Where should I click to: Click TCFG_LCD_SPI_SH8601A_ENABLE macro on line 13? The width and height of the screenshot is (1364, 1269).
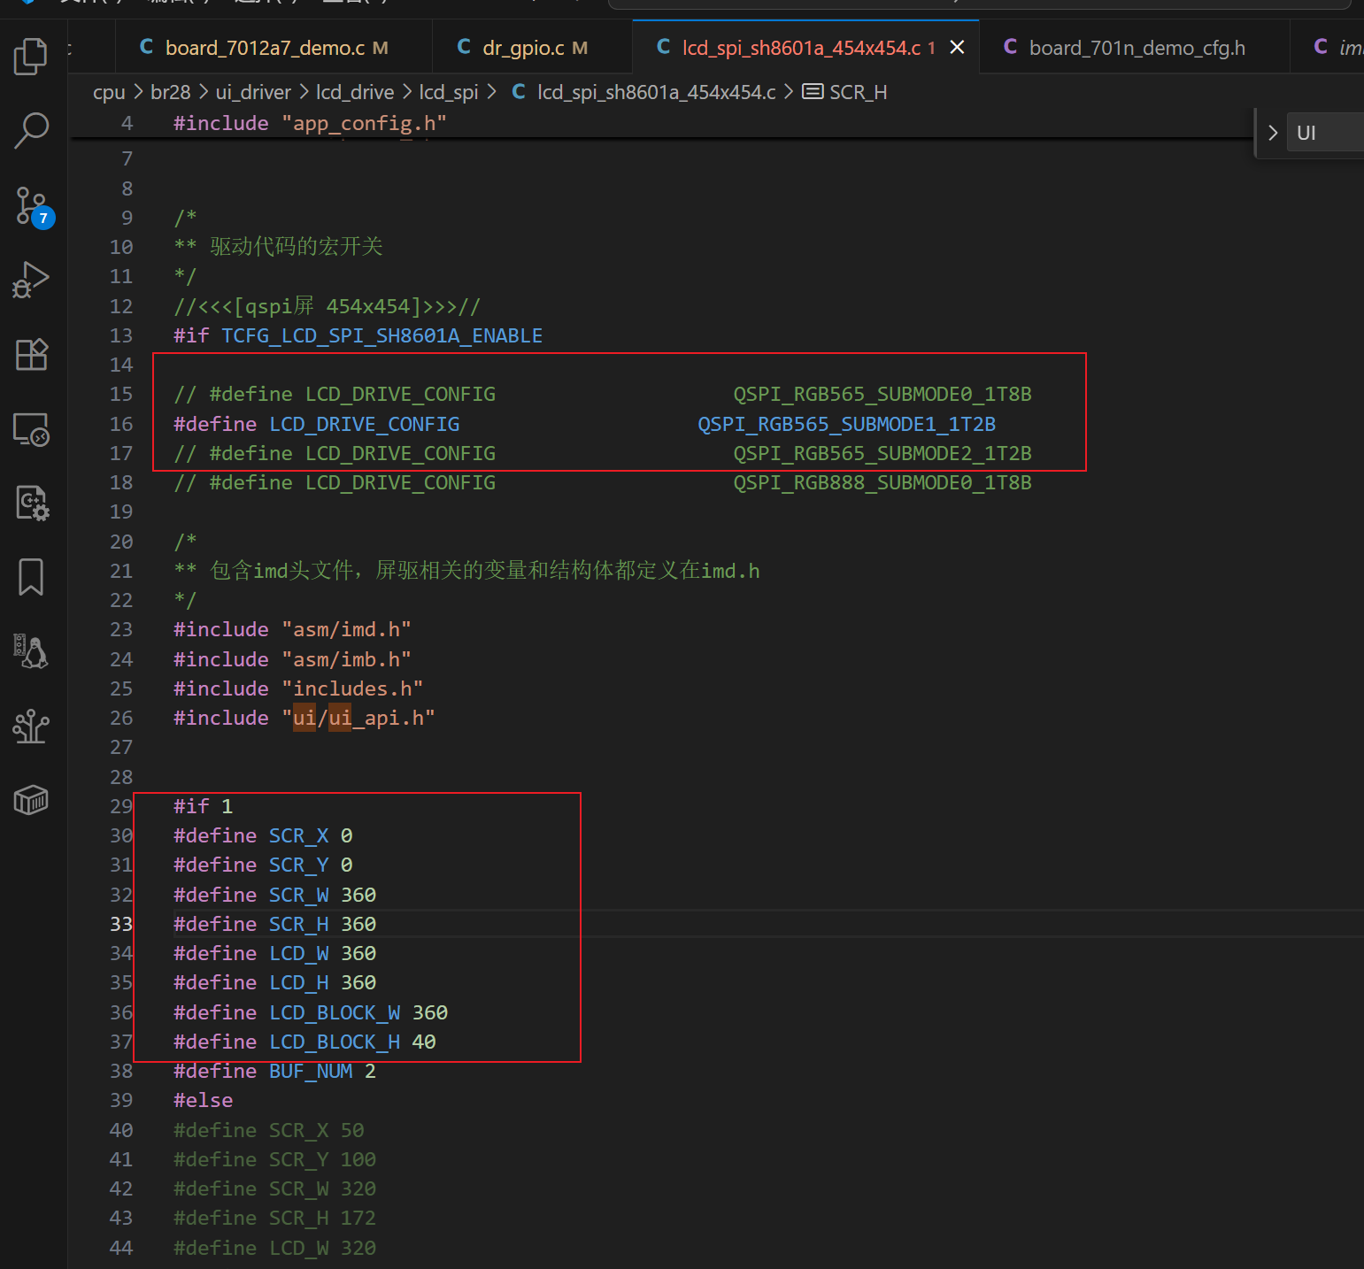click(x=382, y=335)
